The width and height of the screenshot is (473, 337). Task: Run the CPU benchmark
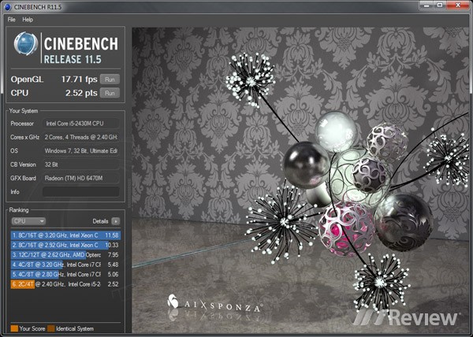pos(110,93)
